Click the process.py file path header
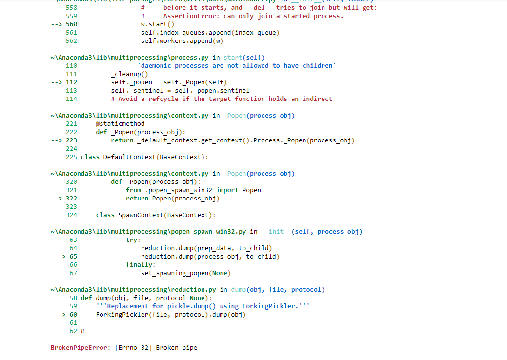Screen dimensions: 507x360 tap(130, 58)
